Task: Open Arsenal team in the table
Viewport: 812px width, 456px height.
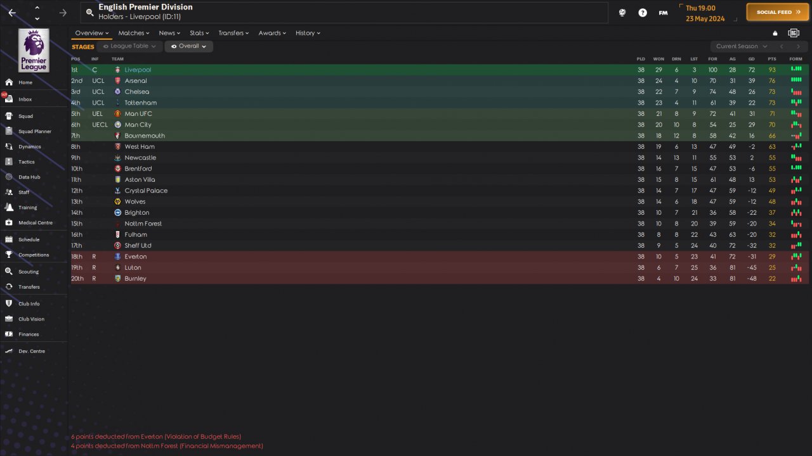Action: (135, 81)
